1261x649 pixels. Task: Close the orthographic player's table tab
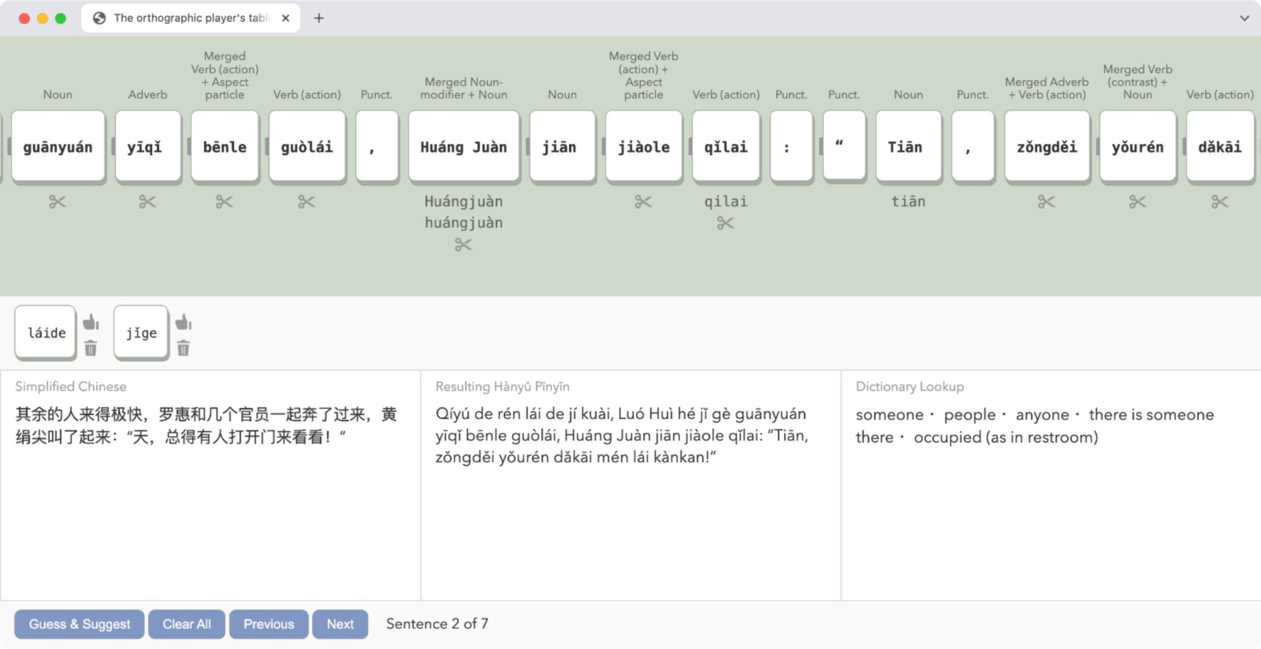coord(285,18)
